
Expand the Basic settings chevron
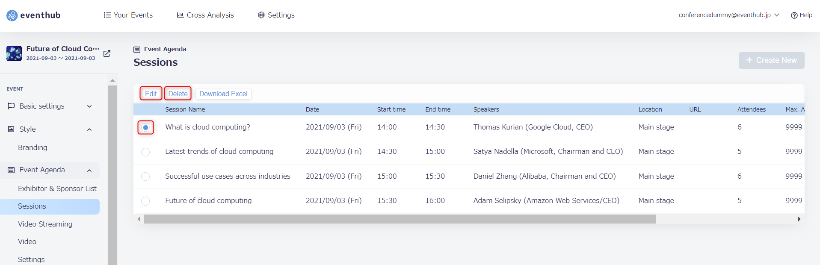89,106
